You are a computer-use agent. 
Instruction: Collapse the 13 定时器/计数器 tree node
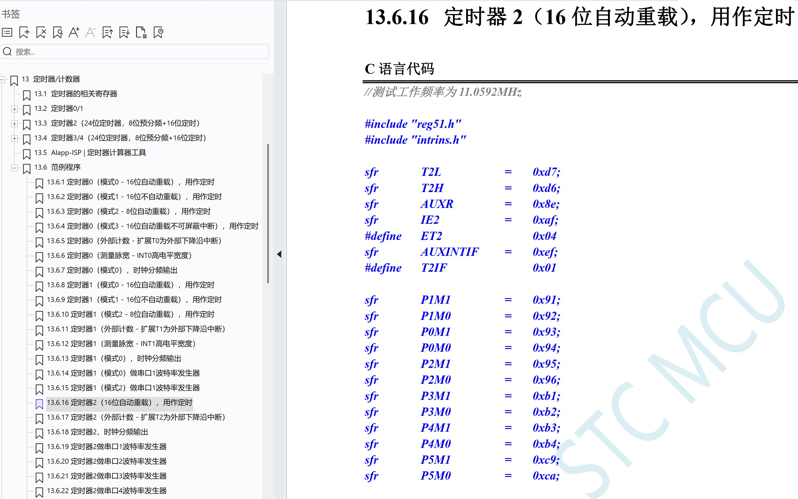click(2, 79)
